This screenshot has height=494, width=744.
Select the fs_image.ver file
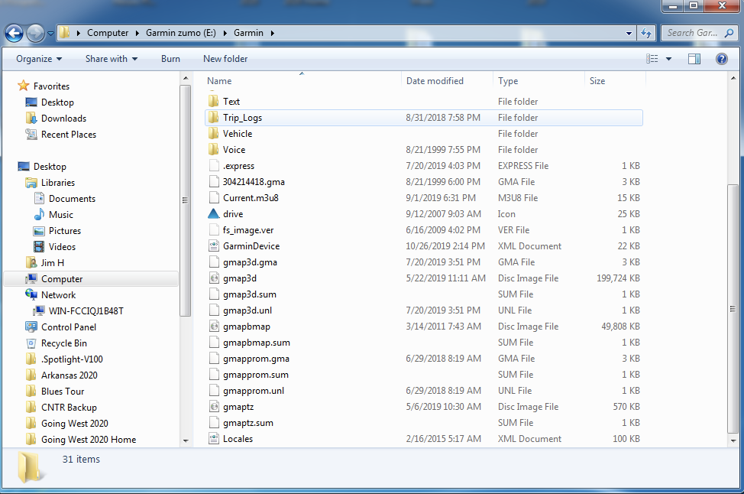(248, 230)
